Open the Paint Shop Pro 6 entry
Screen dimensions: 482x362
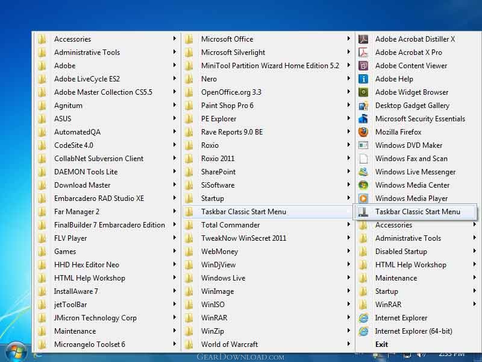coord(268,106)
